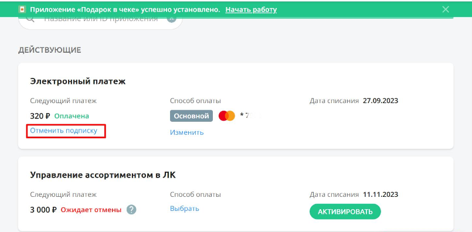
Task: Click the masked card number beside Mastercard
Action: pyautogui.click(x=250, y=115)
